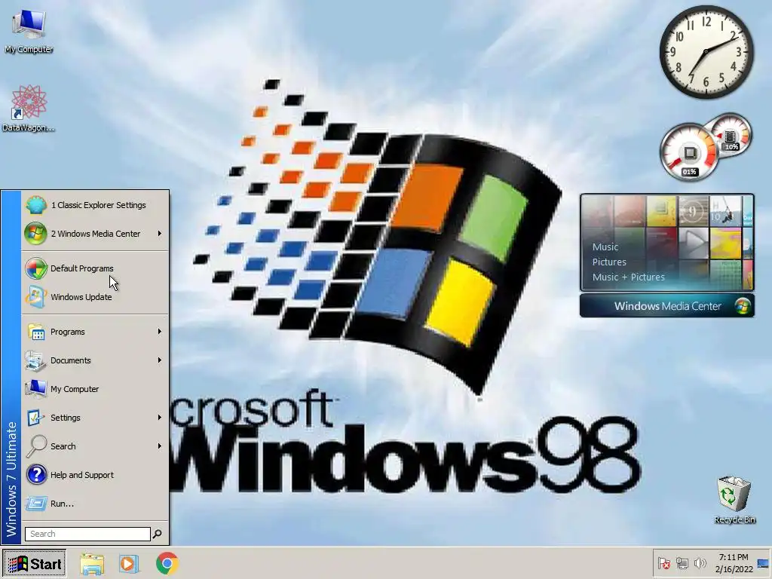Click the memory usage small dial gadget

[x=731, y=134]
